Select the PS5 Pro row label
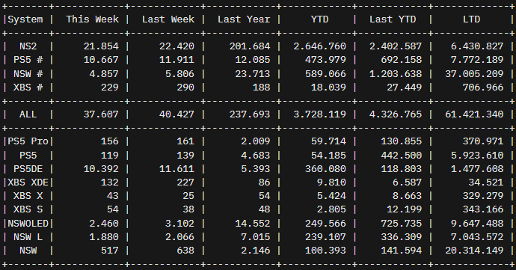The image size is (516, 270). (28, 141)
